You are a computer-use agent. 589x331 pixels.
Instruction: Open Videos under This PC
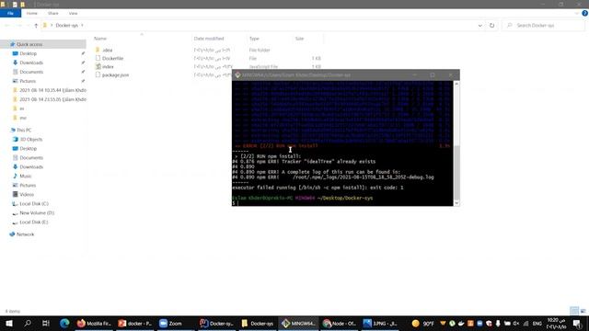tap(27, 195)
